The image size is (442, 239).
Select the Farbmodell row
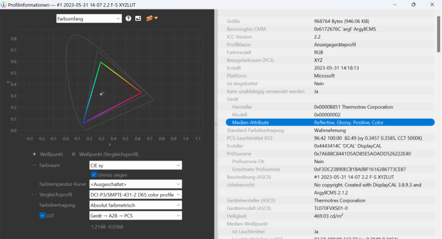(x=330, y=52)
